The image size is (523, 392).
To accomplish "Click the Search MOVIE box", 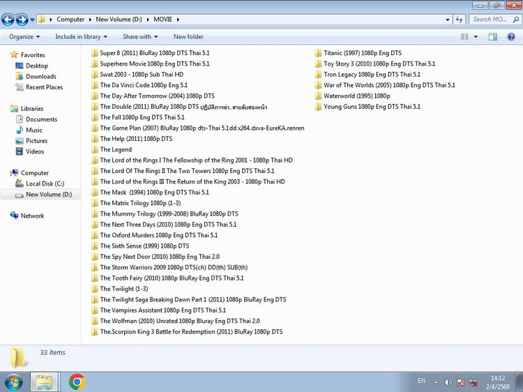I will coord(495,20).
